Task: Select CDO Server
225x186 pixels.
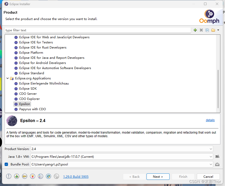Action: click(x=28, y=94)
